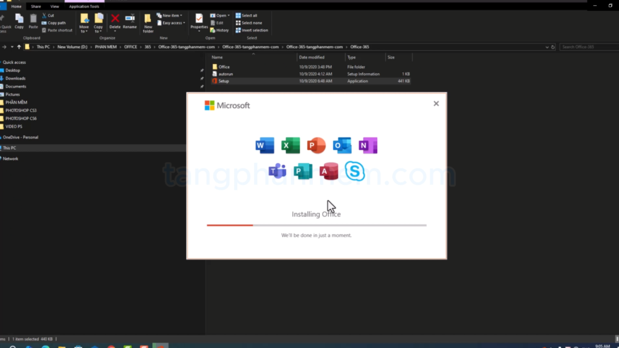Click Select all in the ribbon
The width and height of the screenshot is (619, 348).
pos(247,15)
